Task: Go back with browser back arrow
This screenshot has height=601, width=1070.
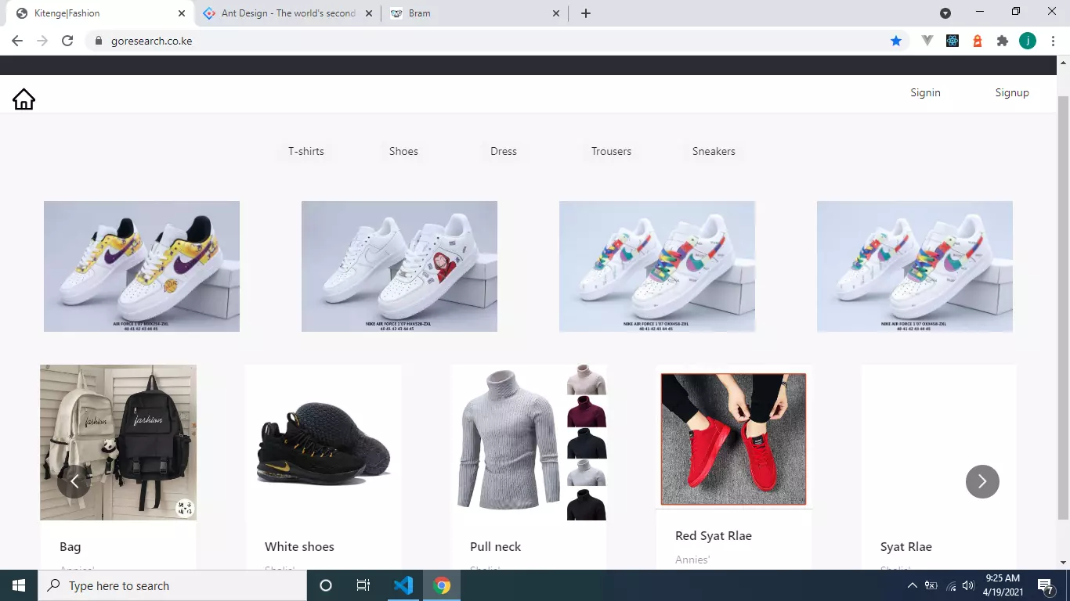Action: point(17,41)
